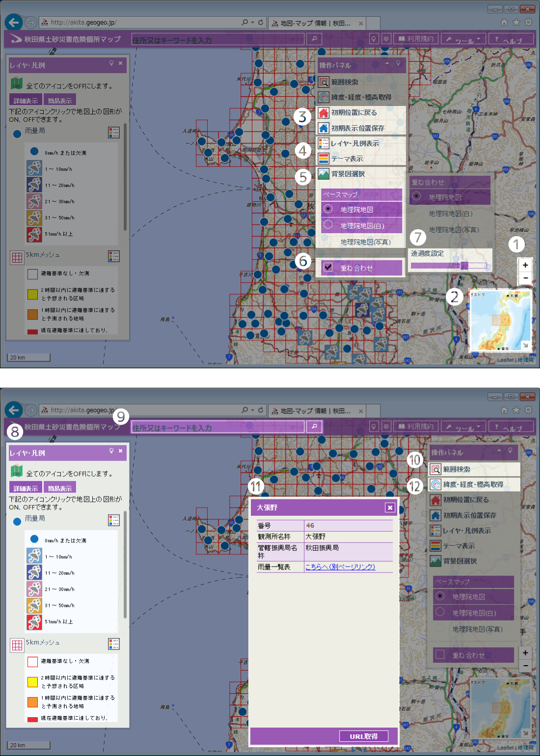Select 緯度・経度・標高取得 tool in lower screenshot
The image size is (540, 756).
[474, 485]
